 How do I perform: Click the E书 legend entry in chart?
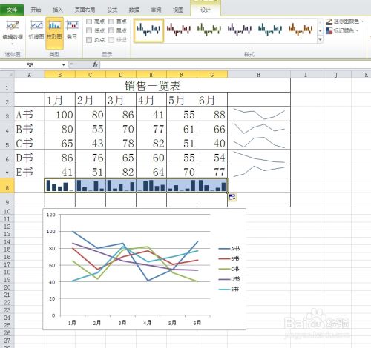click(229, 289)
